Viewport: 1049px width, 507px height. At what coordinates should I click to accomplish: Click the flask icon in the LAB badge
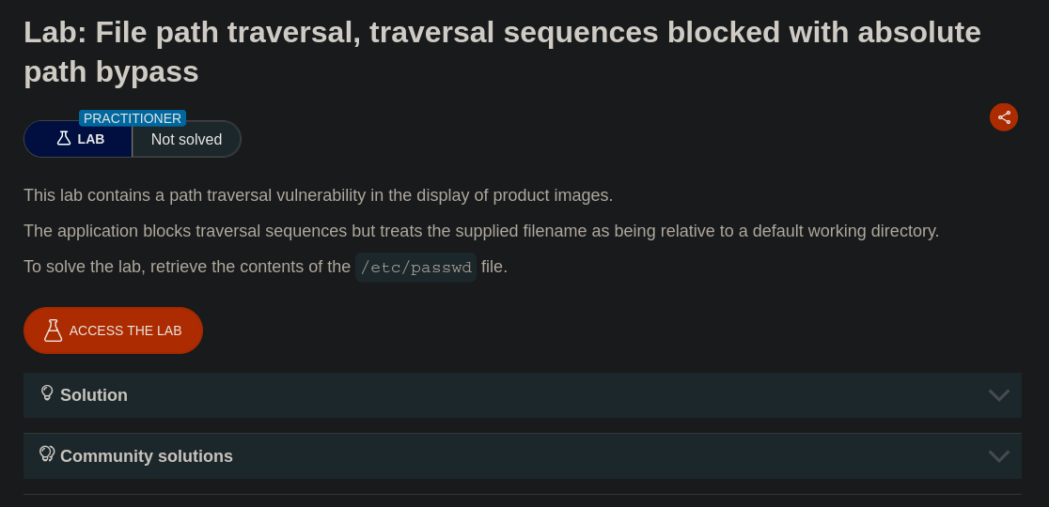(64, 138)
